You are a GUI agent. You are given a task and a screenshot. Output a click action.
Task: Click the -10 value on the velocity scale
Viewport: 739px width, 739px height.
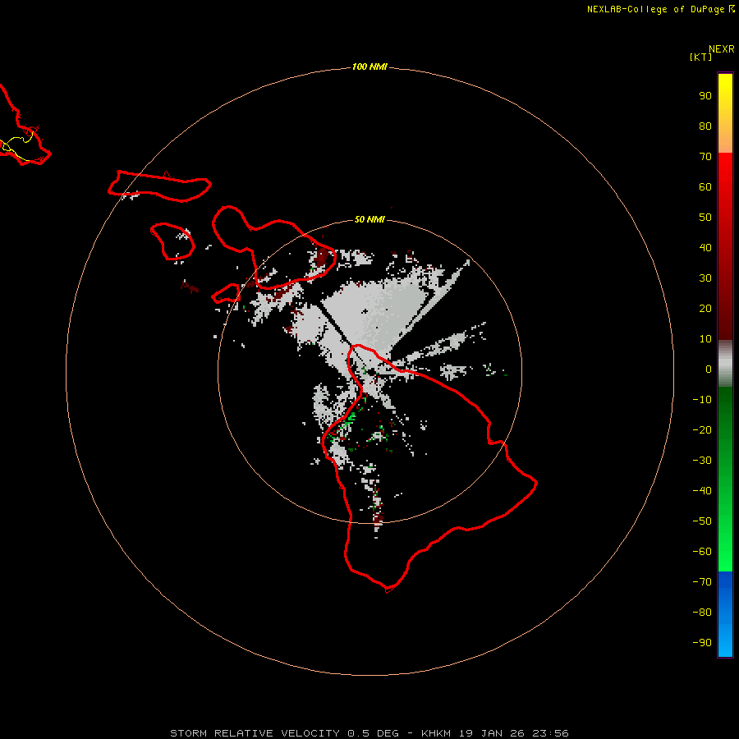click(x=702, y=400)
